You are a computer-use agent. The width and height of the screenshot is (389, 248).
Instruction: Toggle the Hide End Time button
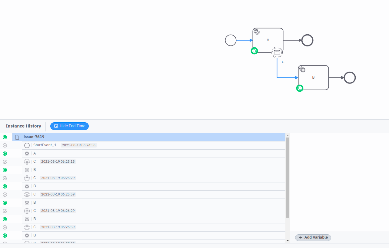coord(69,126)
